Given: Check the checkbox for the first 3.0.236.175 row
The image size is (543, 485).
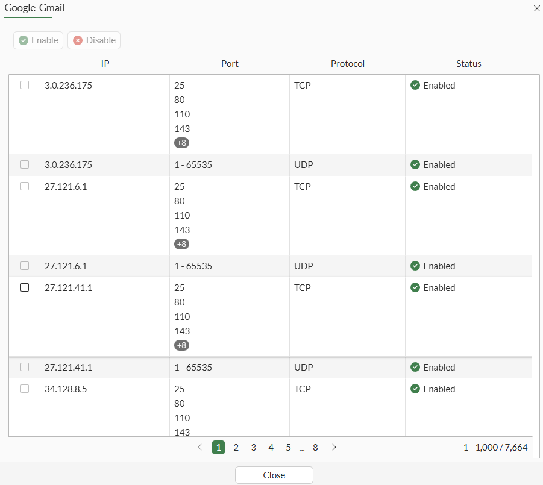Looking at the screenshot, I should pyautogui.click(x=24, y=85).
